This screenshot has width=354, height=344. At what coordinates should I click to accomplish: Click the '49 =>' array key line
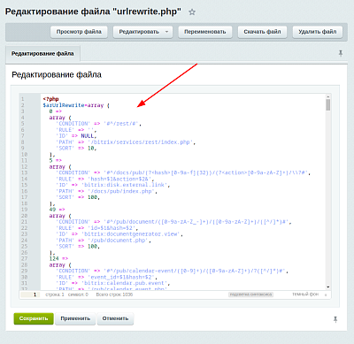point(57,210)
